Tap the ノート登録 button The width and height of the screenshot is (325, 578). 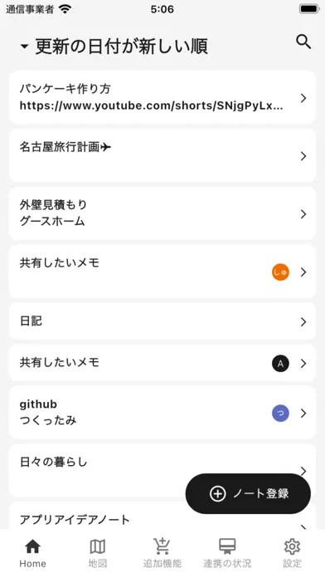(248, 493)
